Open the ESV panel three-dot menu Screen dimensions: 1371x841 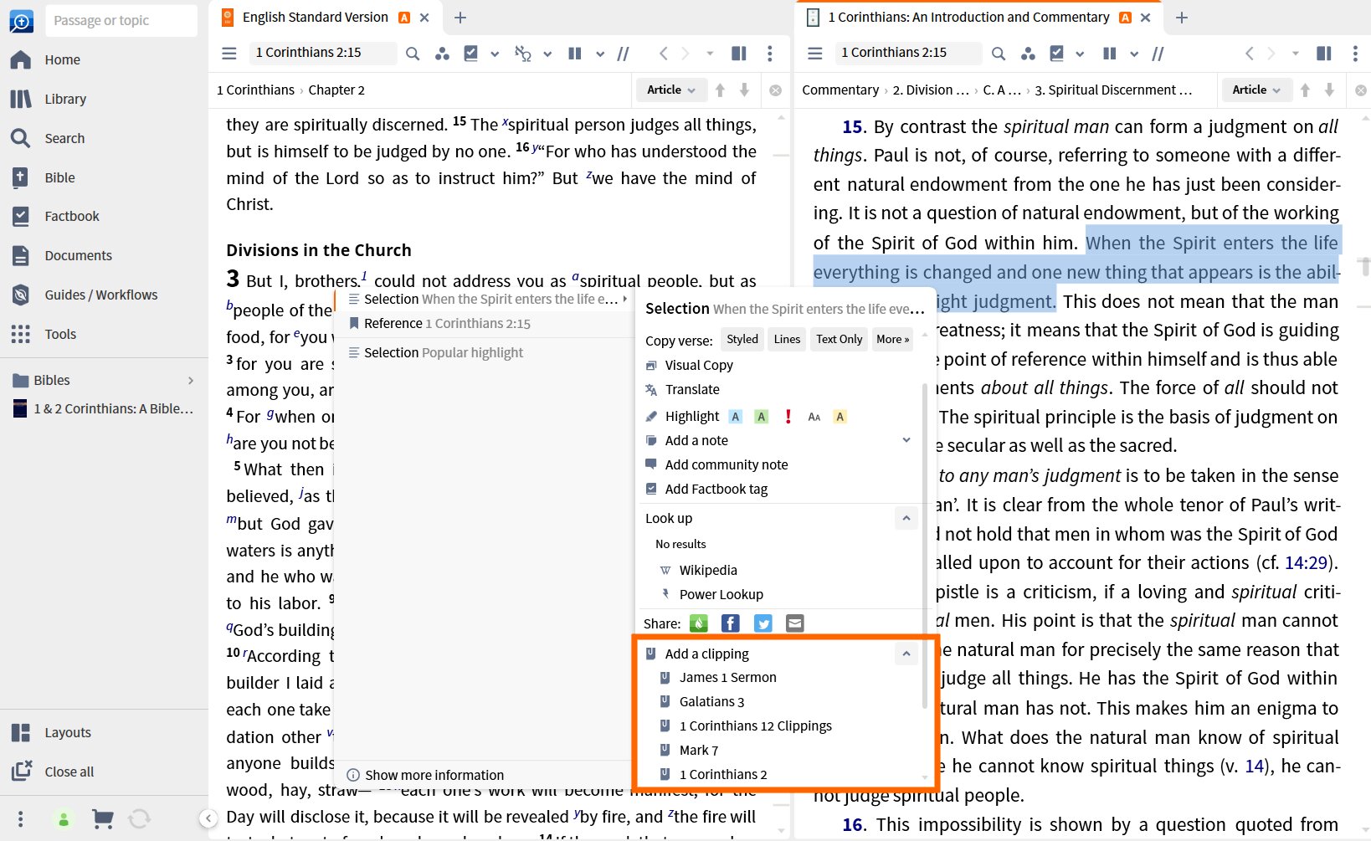point(770,54)
